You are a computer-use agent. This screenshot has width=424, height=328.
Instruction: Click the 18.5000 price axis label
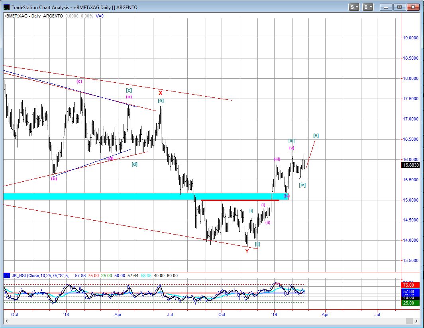[410, 58]
